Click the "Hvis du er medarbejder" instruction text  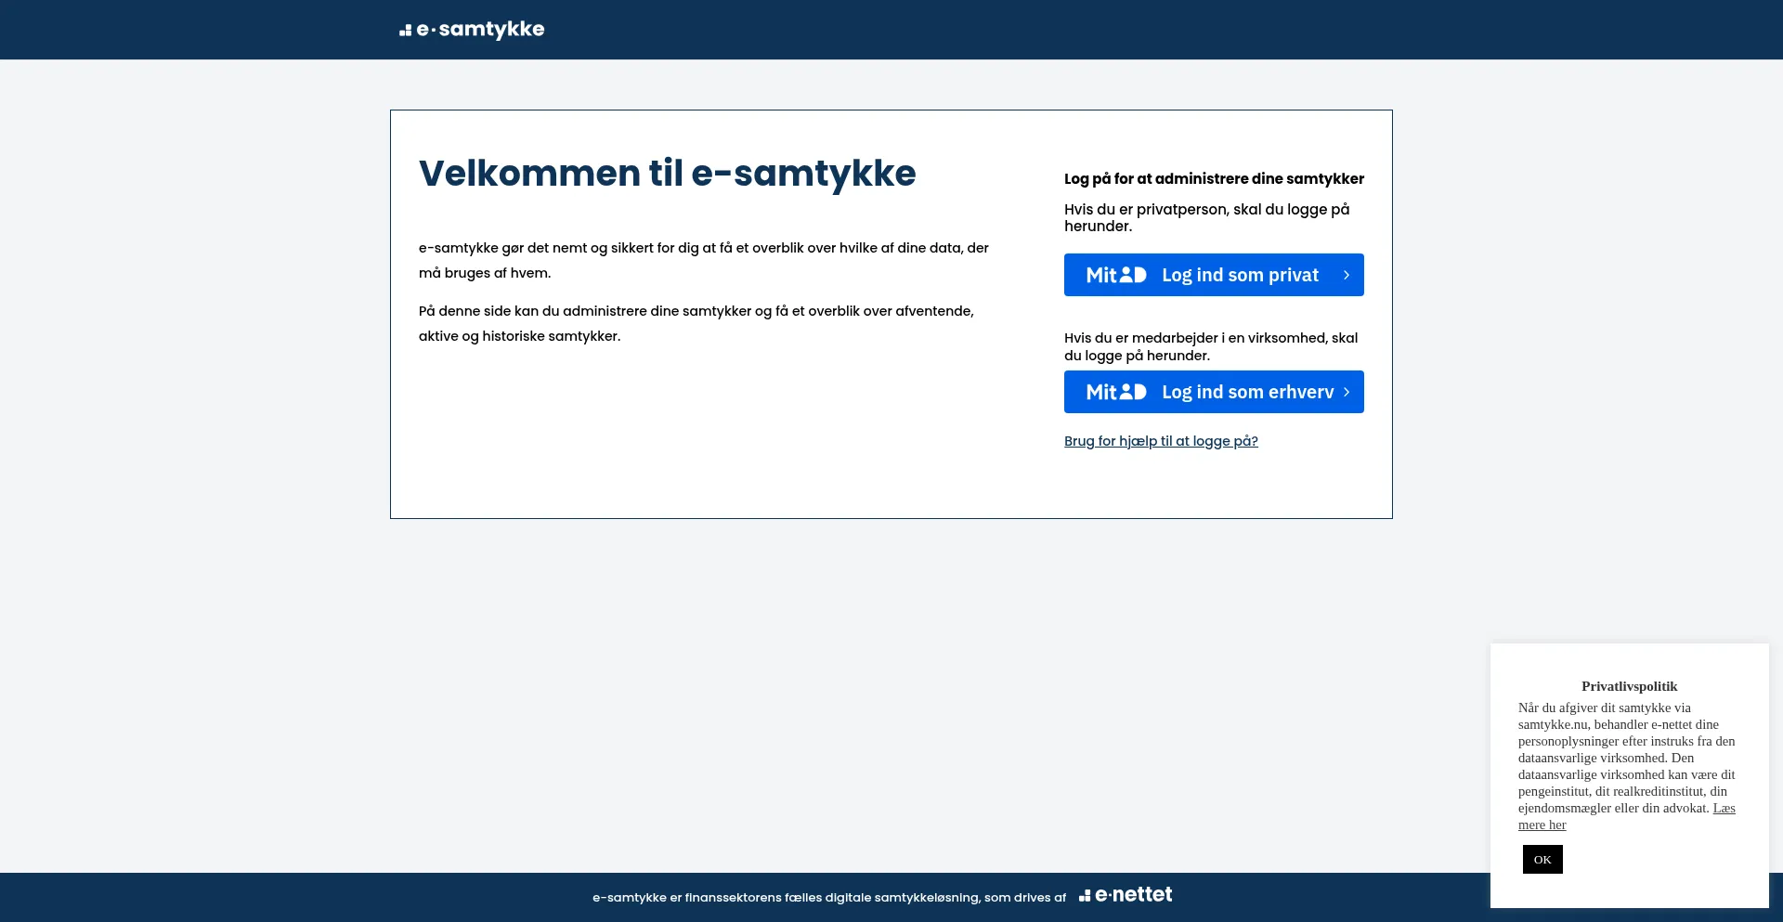(1210, 346)
